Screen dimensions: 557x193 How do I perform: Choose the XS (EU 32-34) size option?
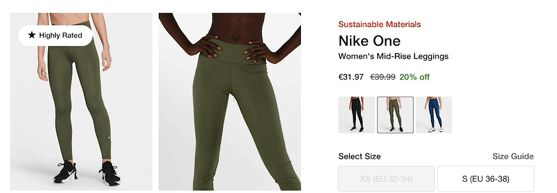[386, 179]
